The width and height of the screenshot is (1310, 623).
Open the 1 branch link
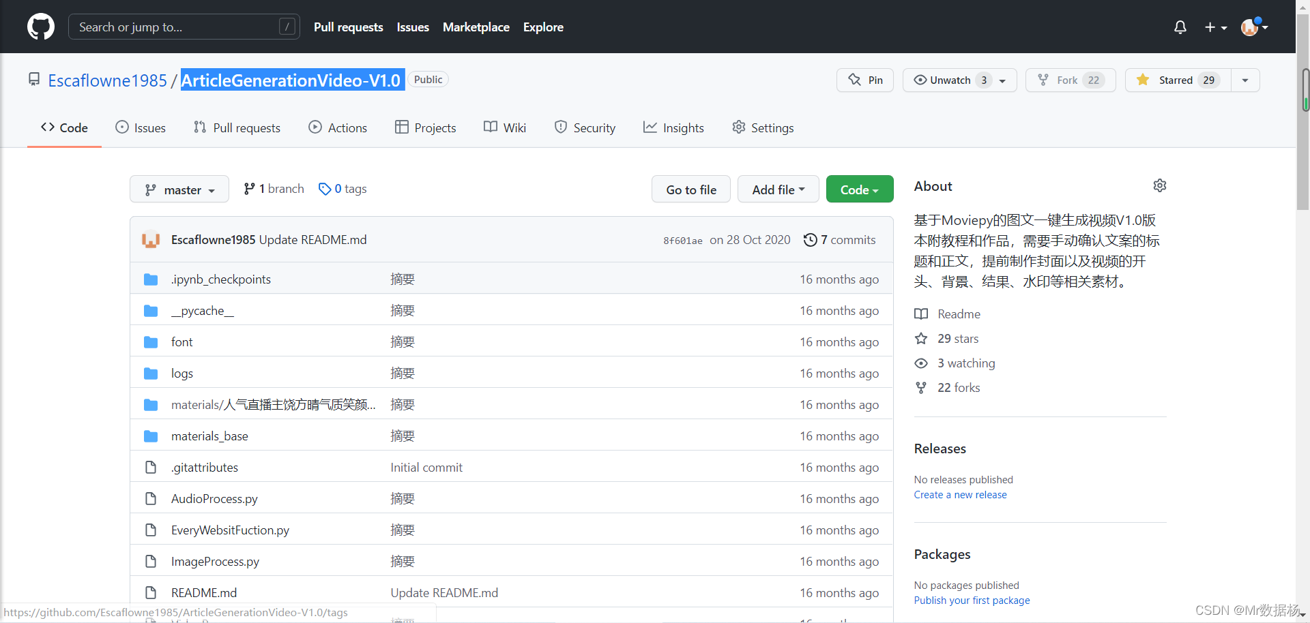(x=274, y=189)
